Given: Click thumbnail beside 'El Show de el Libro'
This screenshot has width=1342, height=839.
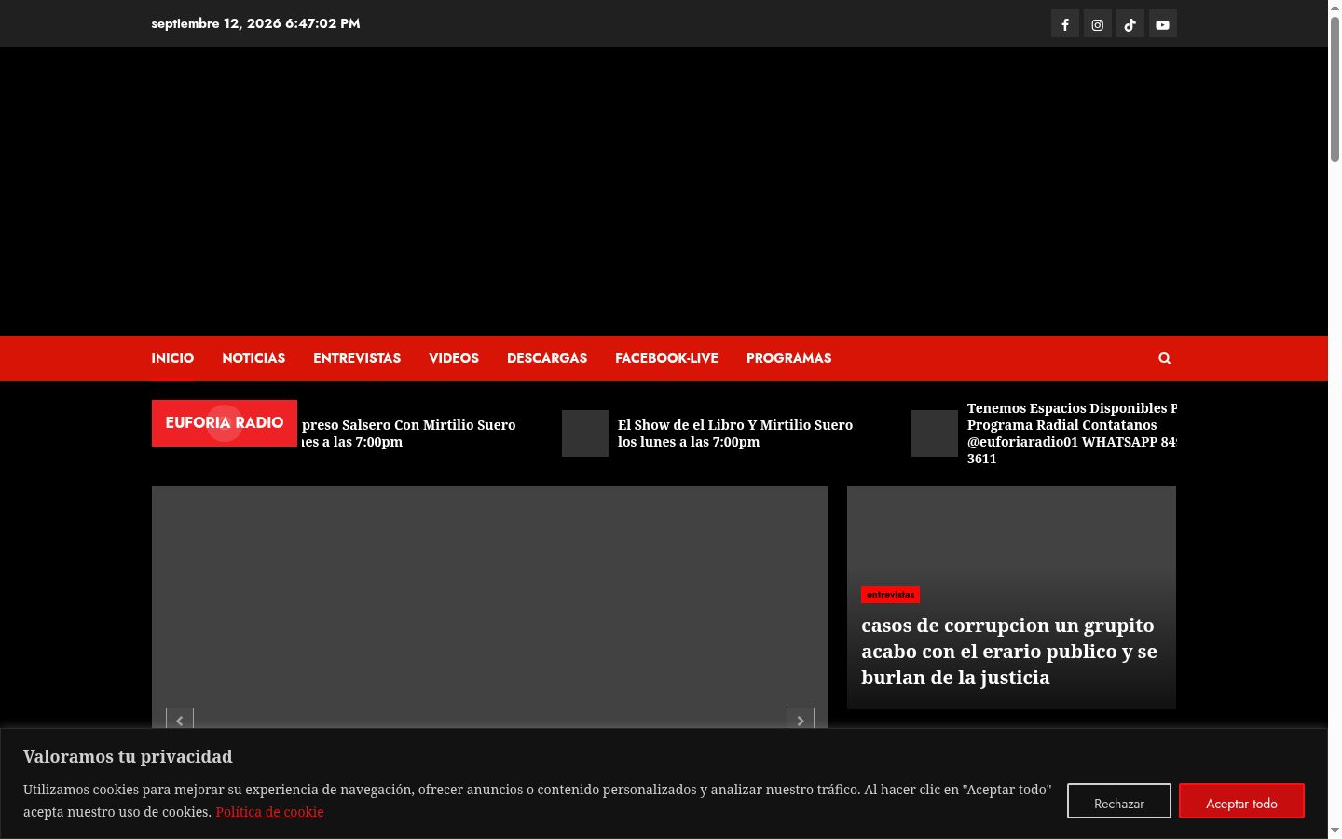Looking at the screenshot, I should tap(585, 433).
